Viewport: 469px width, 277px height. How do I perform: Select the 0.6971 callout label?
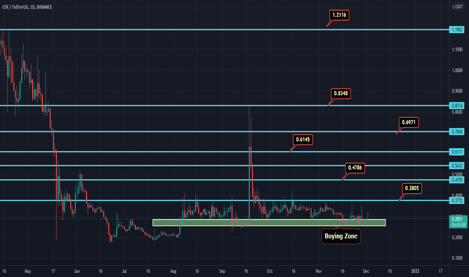[x=409, y=122]
